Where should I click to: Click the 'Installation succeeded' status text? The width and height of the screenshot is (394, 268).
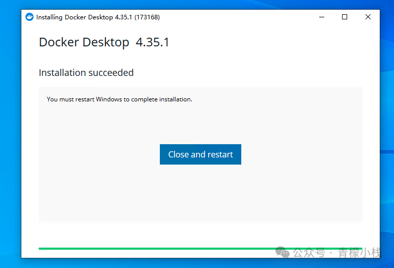tap(86, 73)
